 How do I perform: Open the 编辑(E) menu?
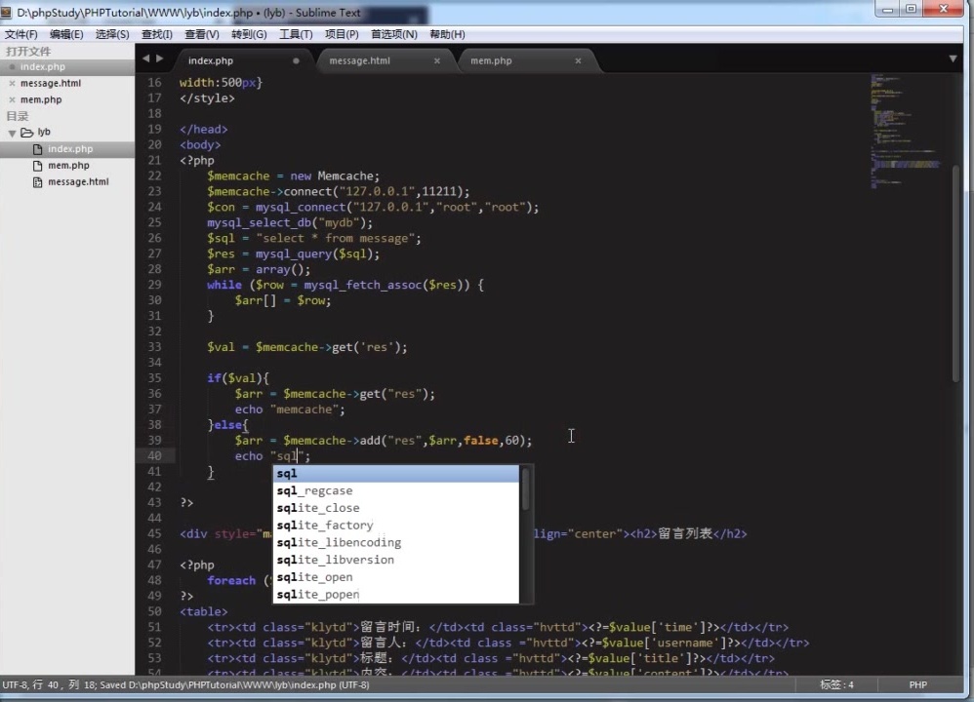coord(66,34)
